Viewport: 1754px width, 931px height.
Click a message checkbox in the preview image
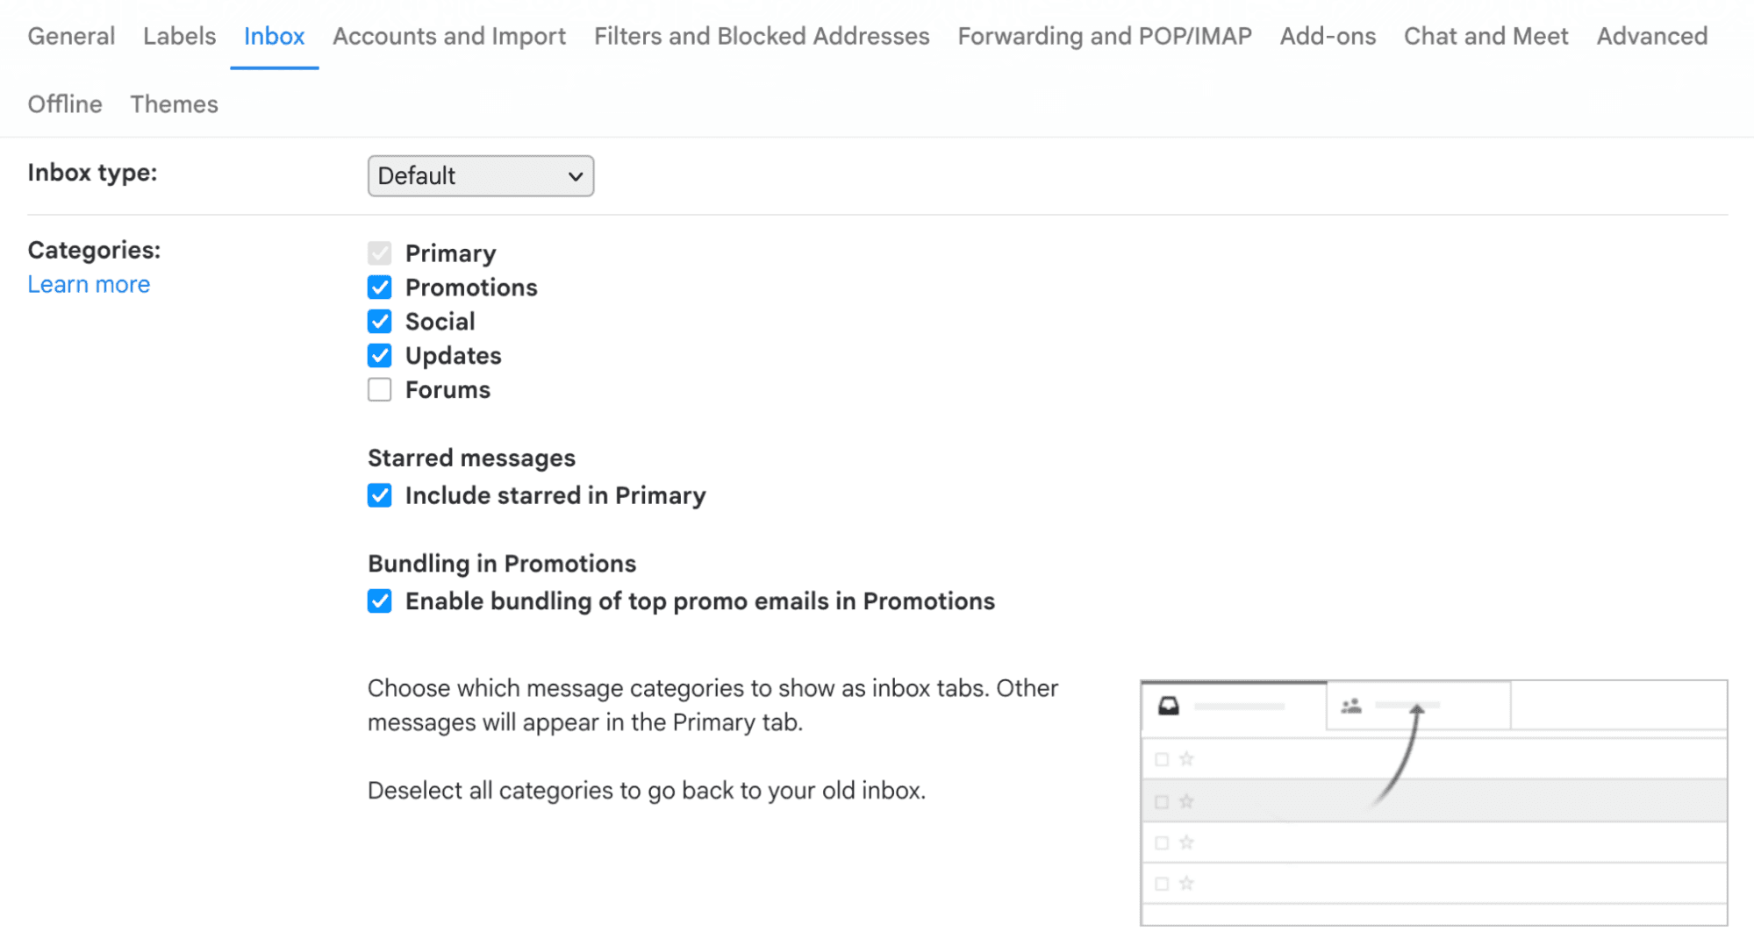(1162, 759)
